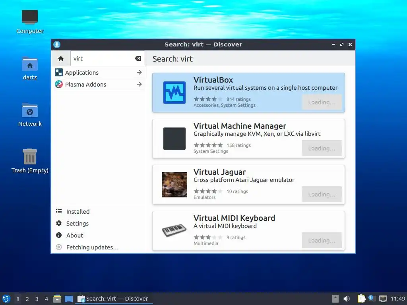The image size is (407, 305).
Task: Minimize the Discover window
Action: pos(333,44)
